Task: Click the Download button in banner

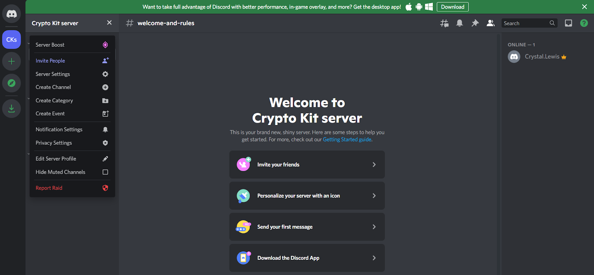Action: [453, 7]
